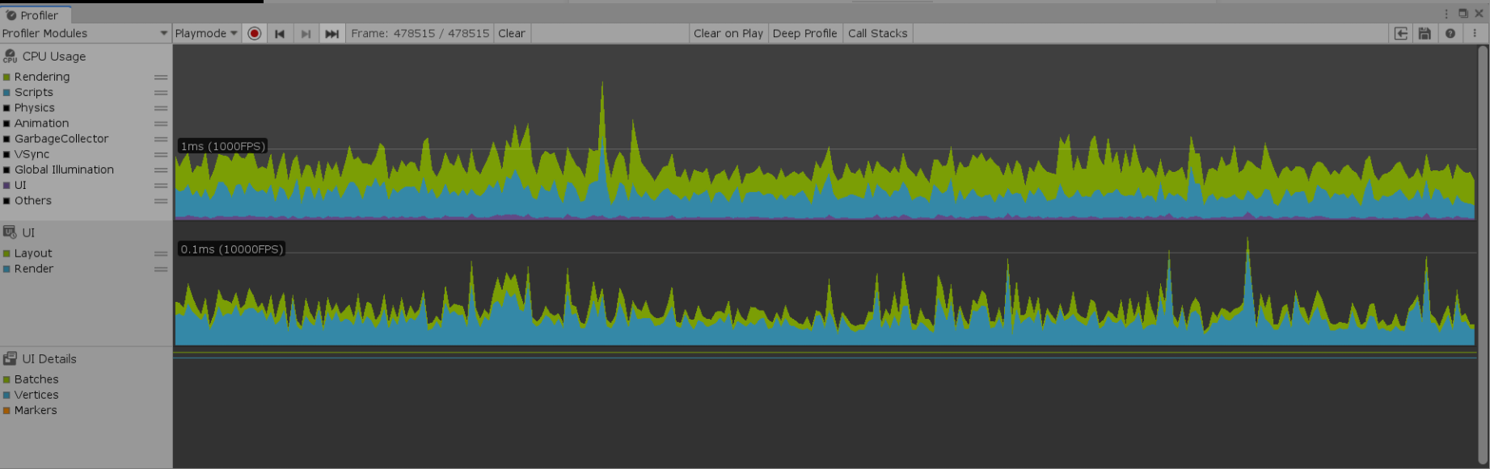Open the toolbar kebab options menu
The width and height of the screenshot is (1490, 469).
coord(1475,33)
